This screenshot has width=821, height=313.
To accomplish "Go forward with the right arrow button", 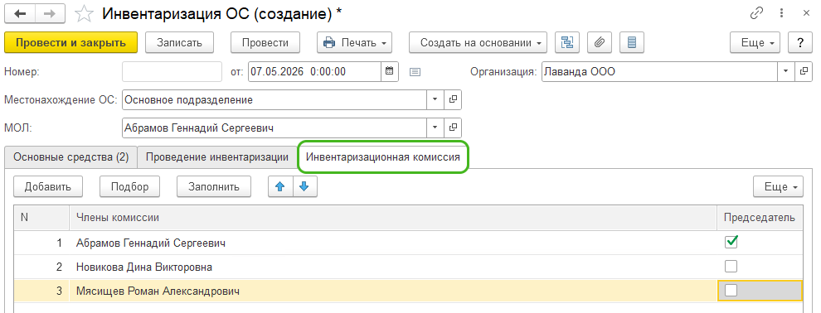I will pyautogui.click(x=50, y=13).
